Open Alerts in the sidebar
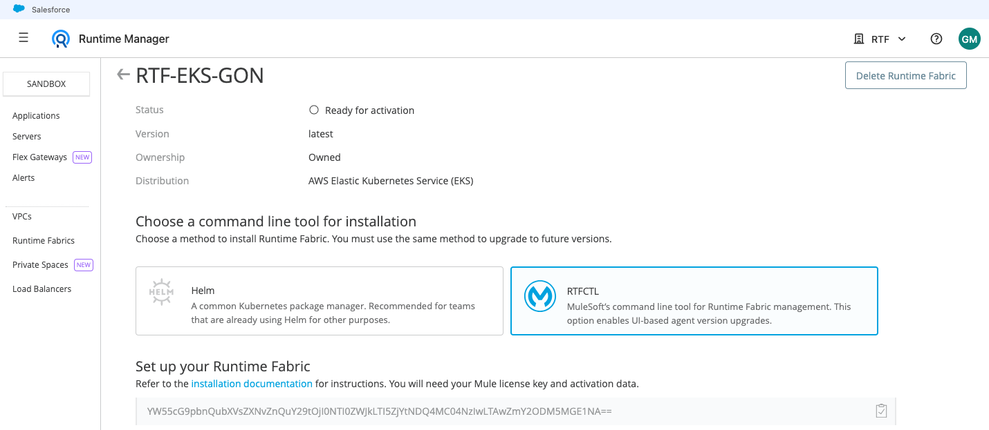 (24, 177)
